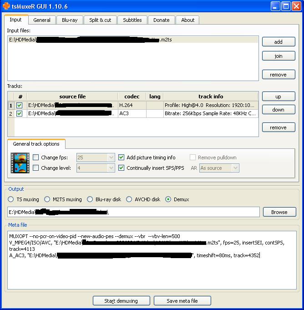Select the Demux output option
304x310 pixels.
click(x=168, y=199)
